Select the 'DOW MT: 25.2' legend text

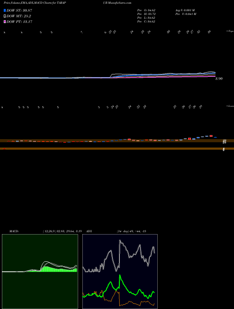tap(19, 16)
